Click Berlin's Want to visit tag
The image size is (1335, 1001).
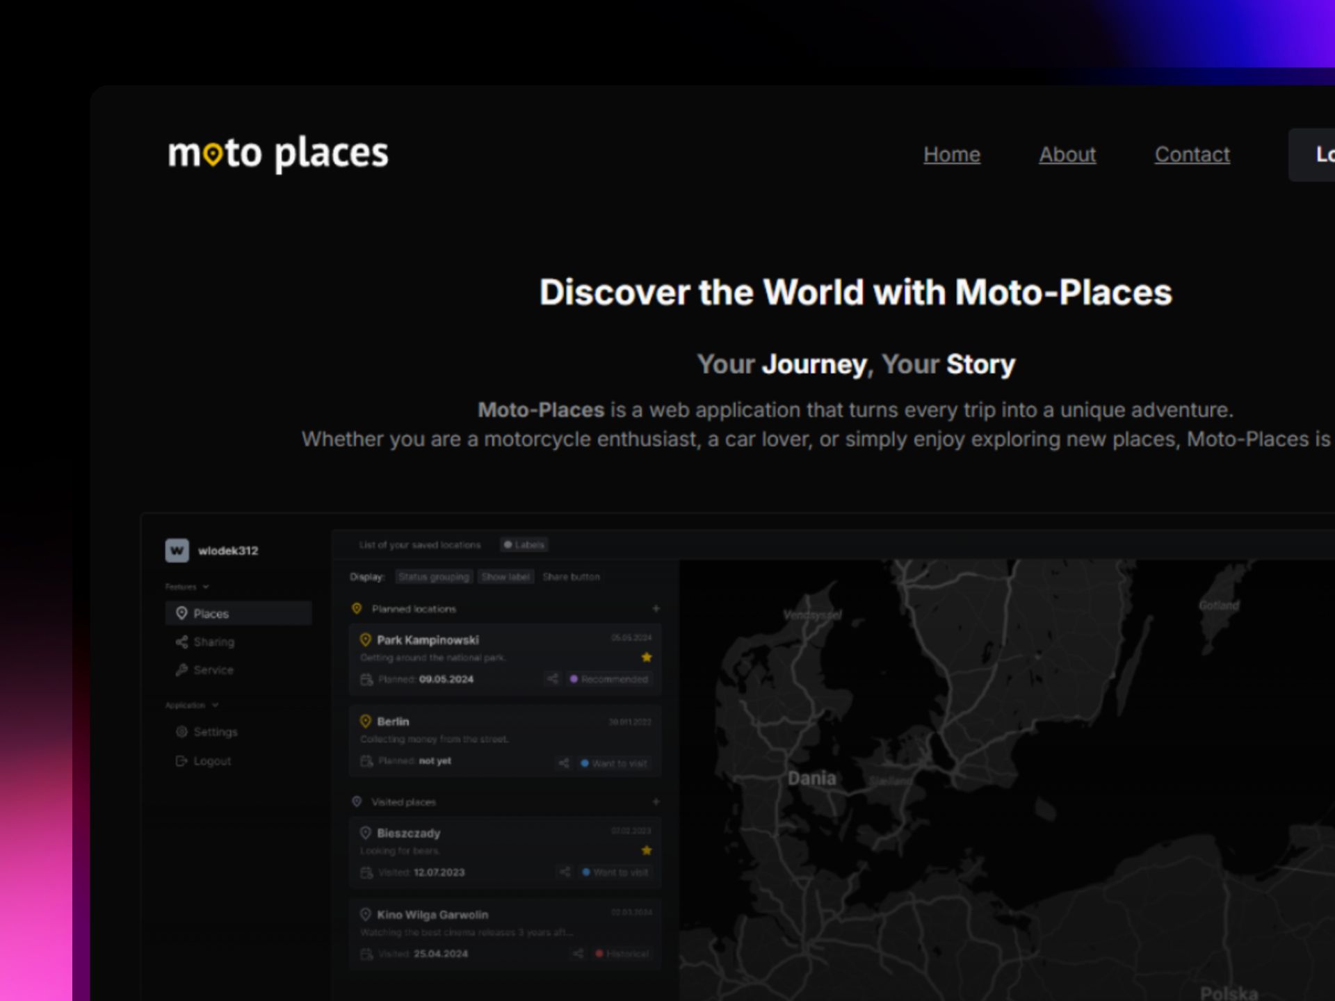(615, 763)
